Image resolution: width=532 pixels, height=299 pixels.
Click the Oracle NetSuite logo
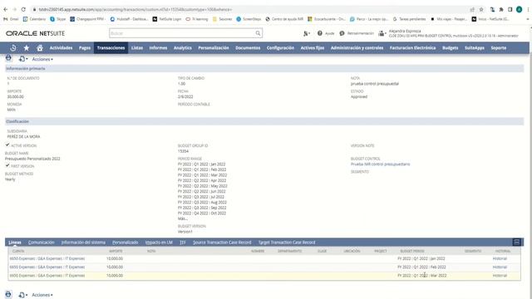click(35, 33)
